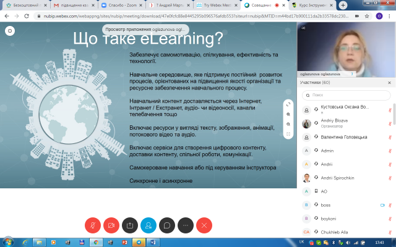Click the fit-to-viewer icon below zoom out
The width and height of the screenshot is (396, 247).
coord(288,134)
